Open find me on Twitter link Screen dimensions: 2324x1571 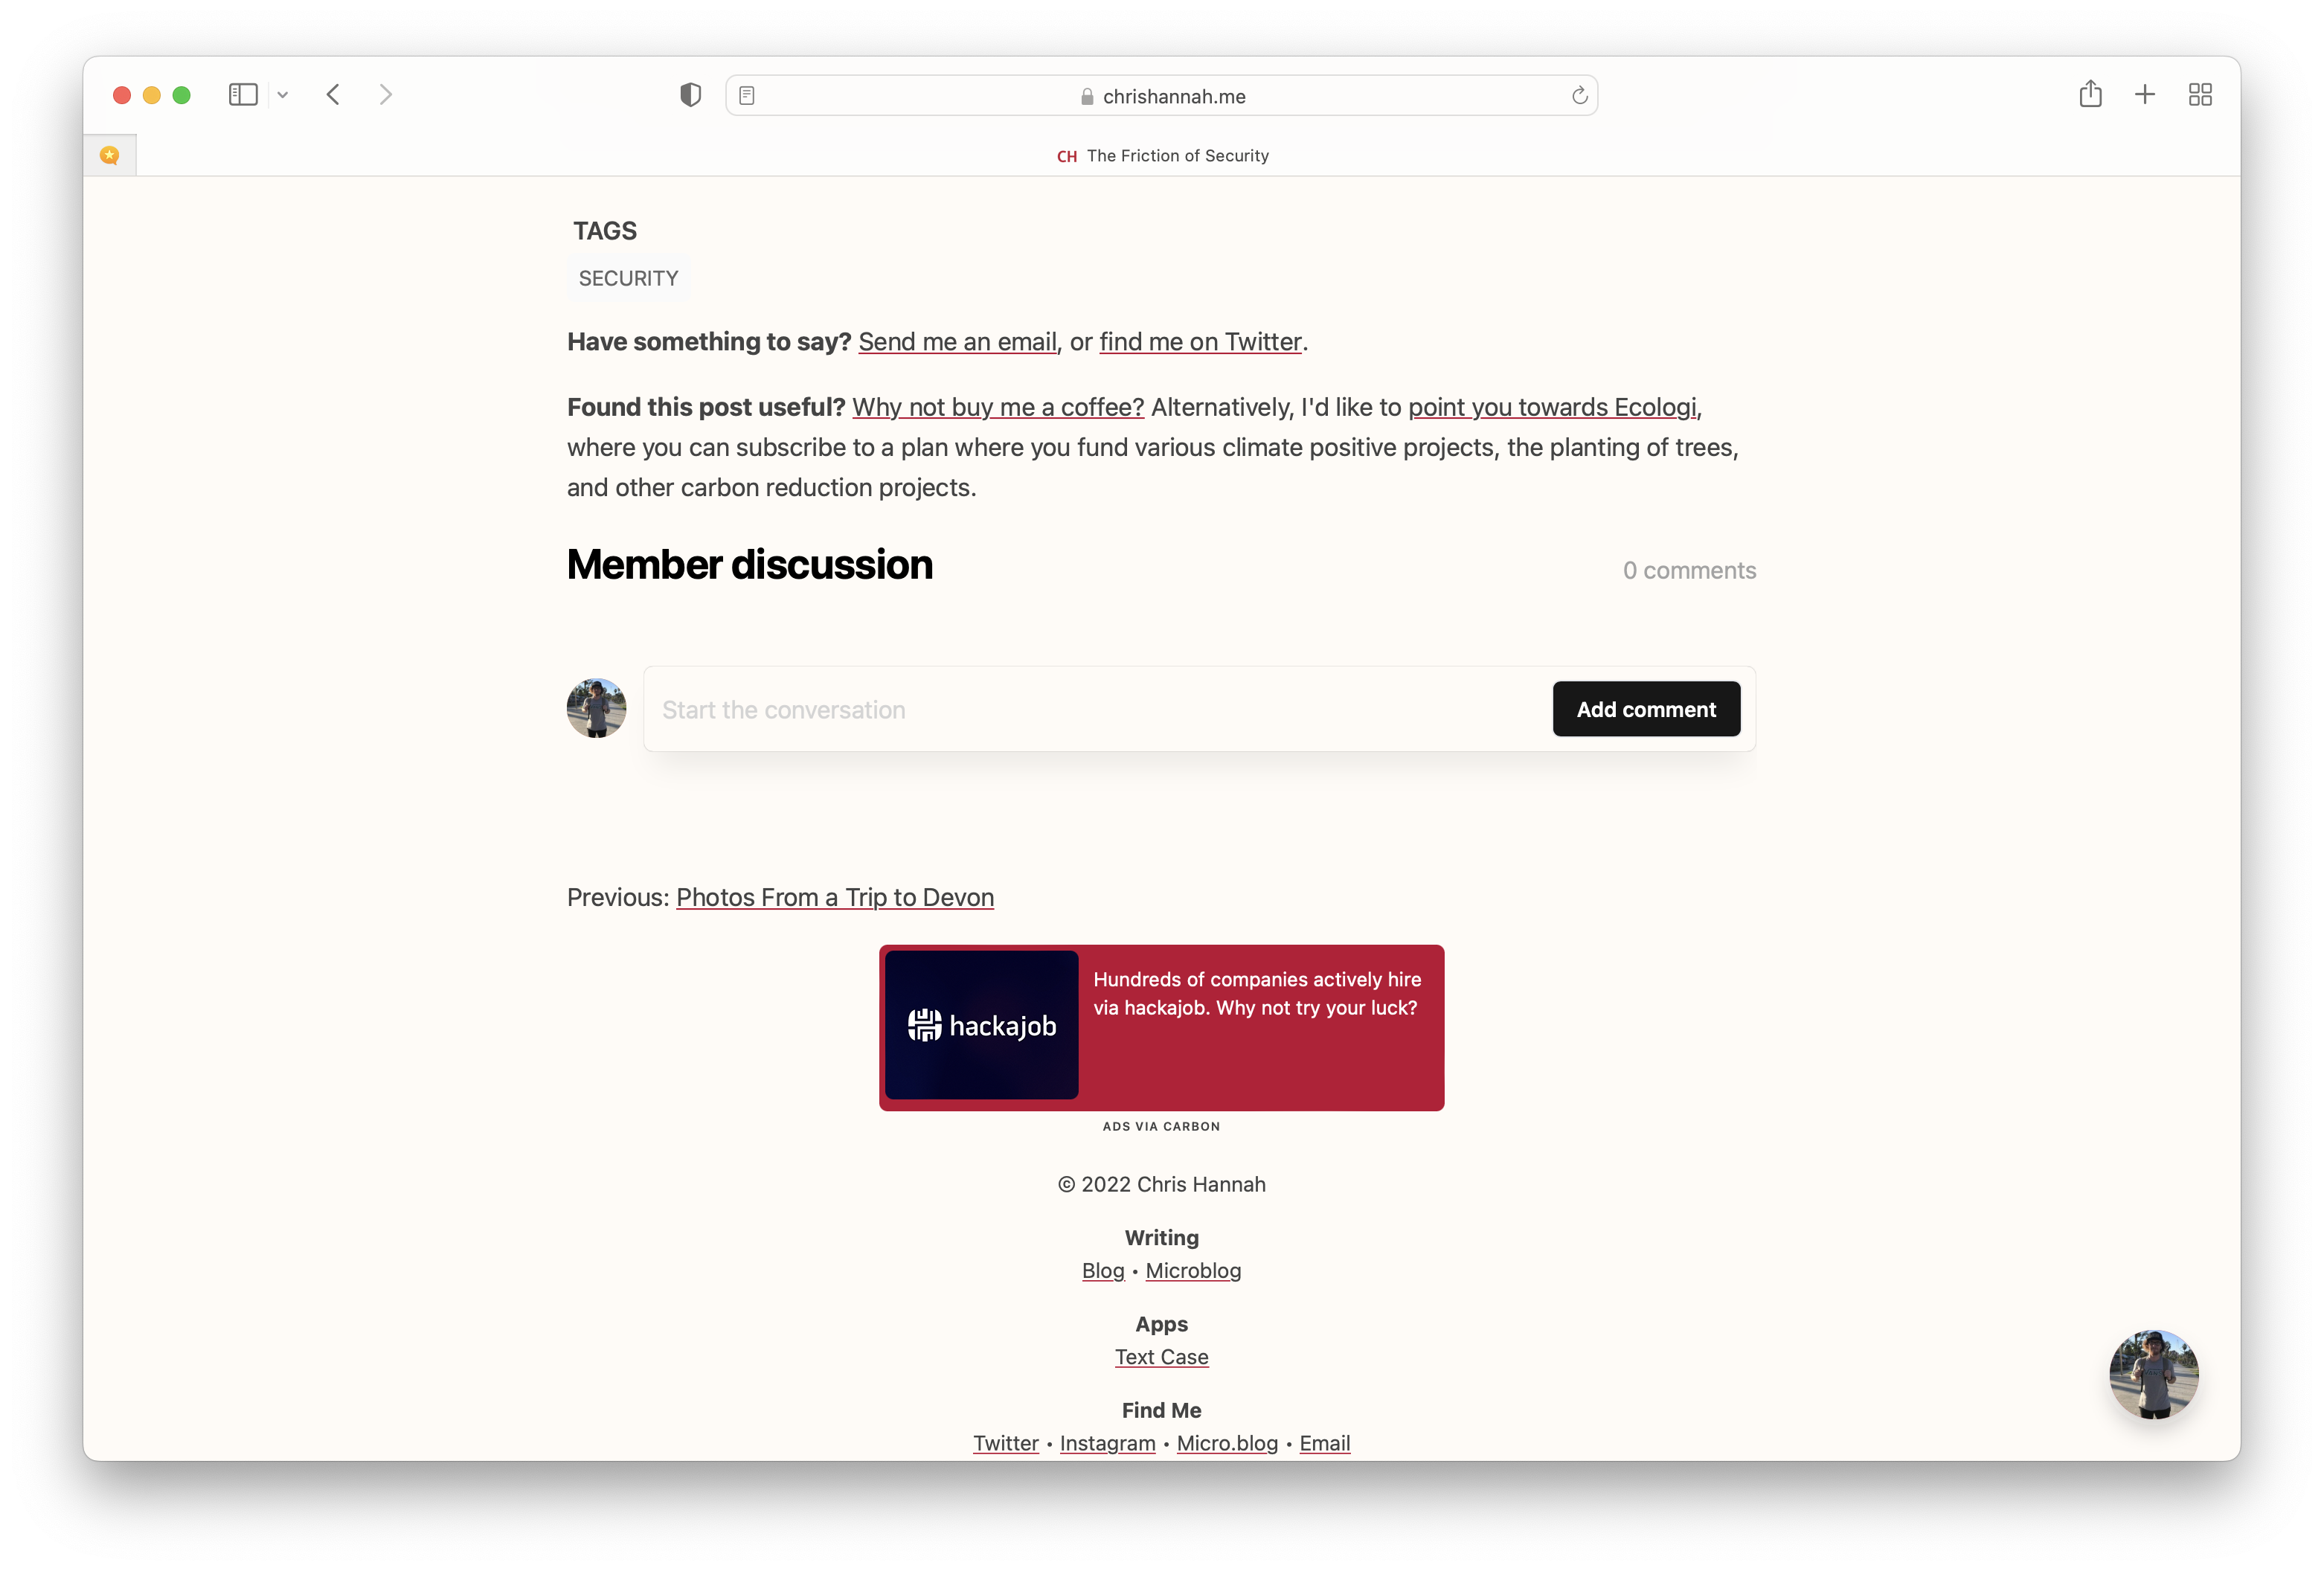tap(1200, 342)
